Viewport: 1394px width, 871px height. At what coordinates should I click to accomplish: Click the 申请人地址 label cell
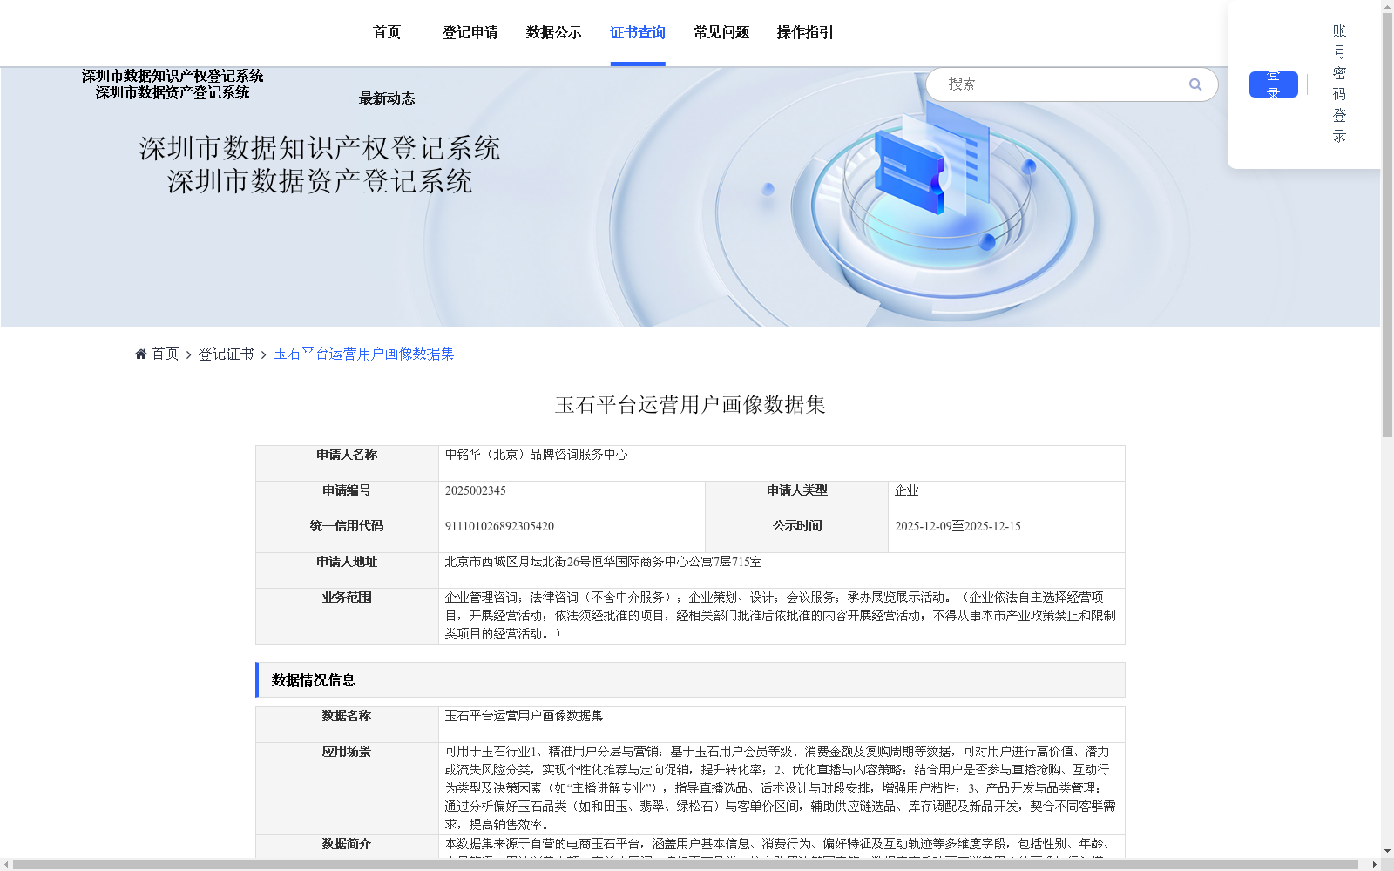pyautogui.click(x=347, y=571)
